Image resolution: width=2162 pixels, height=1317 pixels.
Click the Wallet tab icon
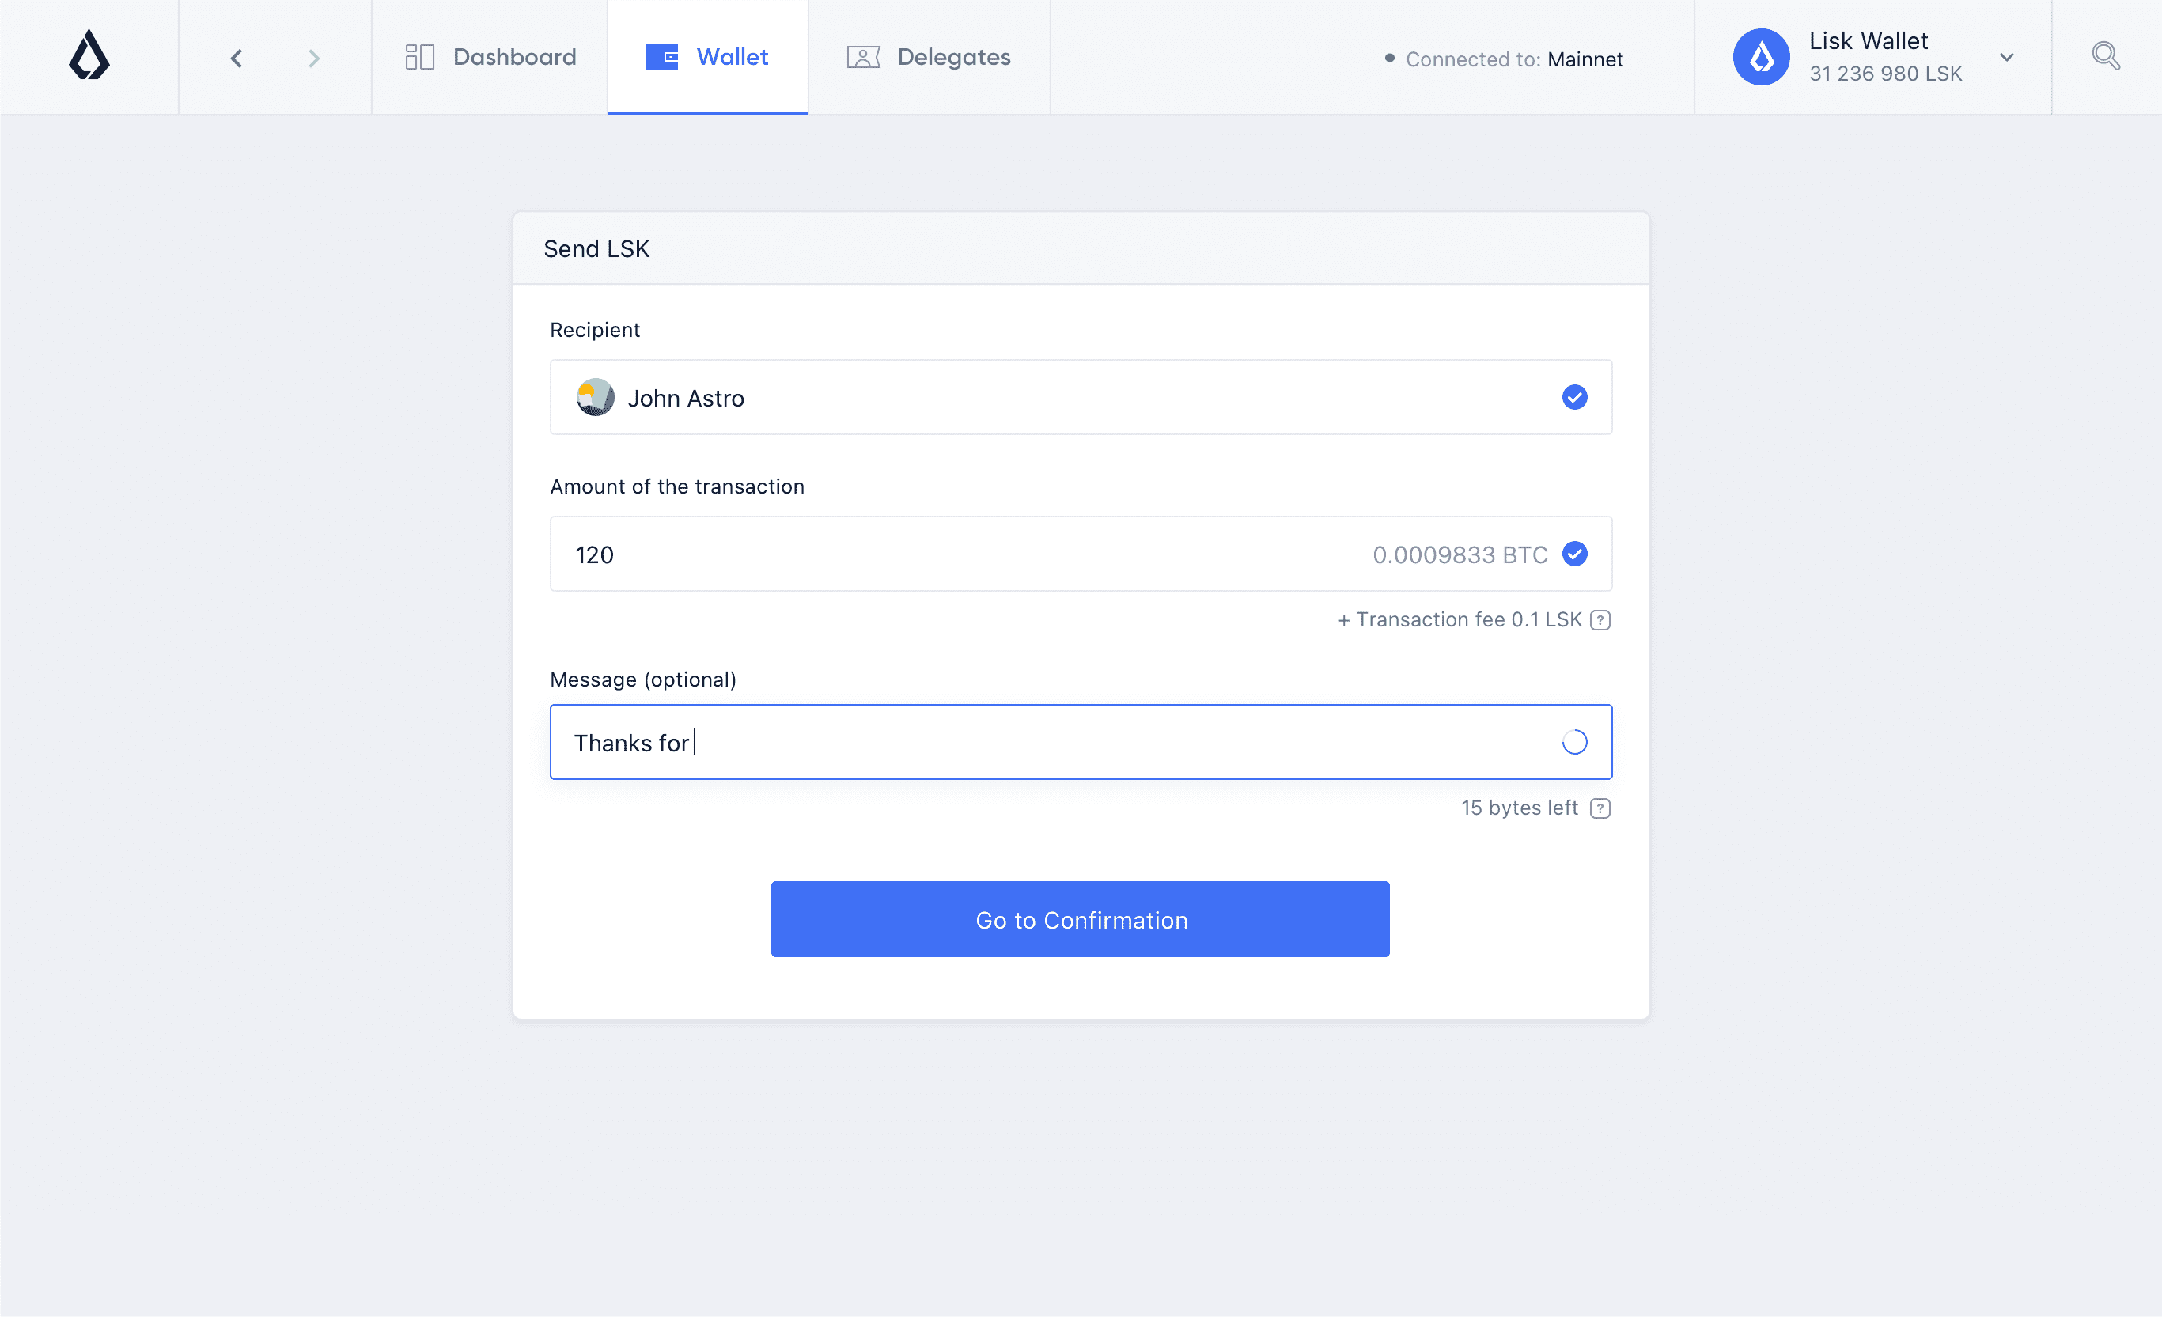[x=662, y=56]
